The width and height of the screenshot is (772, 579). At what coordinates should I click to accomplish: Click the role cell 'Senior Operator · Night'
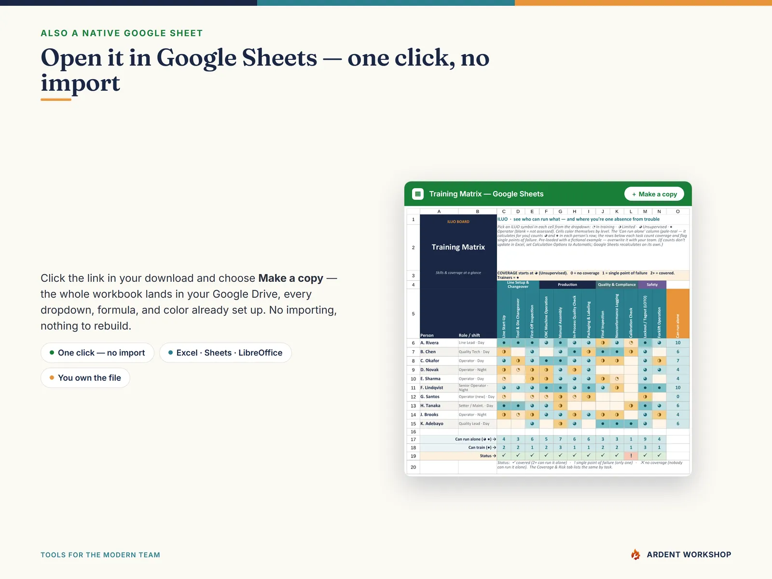point(477,387)
